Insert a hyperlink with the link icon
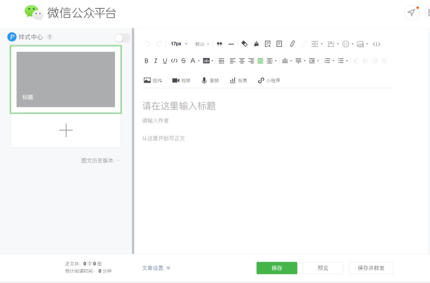 click(292, 44)
